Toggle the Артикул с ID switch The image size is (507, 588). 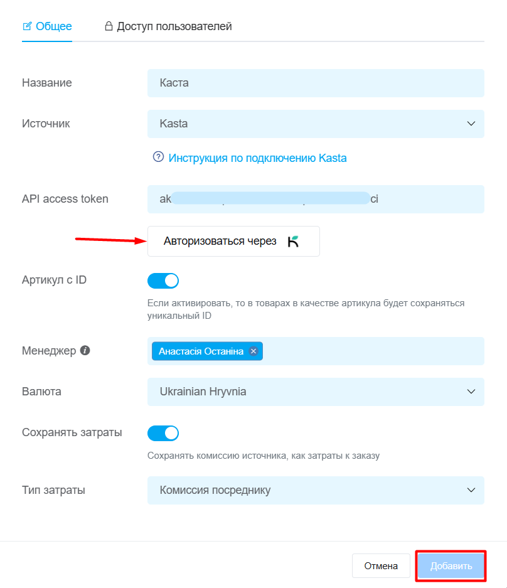[163, 281]
